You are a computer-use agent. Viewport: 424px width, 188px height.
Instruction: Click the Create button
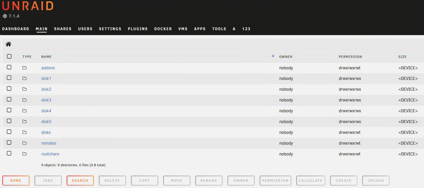click(344, 180)
